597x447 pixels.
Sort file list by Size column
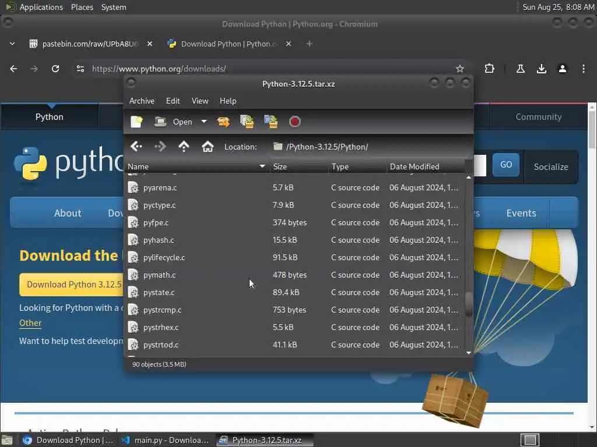[299, 166]
